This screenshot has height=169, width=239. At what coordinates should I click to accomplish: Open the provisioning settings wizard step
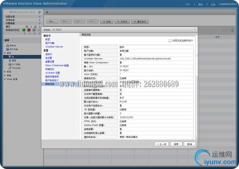tap(50, 62)
